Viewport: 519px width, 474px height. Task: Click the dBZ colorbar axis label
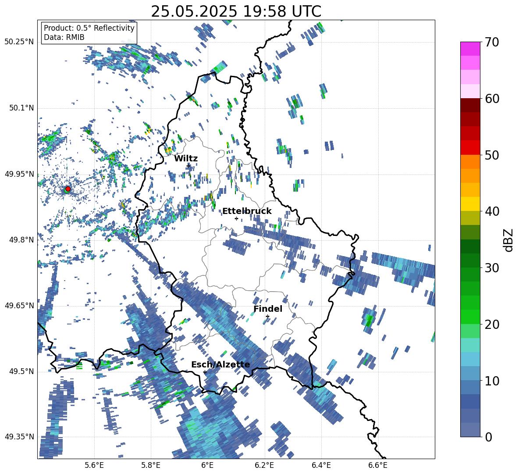coord(508,240)
